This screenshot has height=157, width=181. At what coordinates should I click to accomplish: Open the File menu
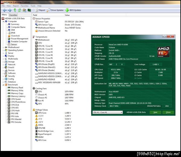[3, 6]
